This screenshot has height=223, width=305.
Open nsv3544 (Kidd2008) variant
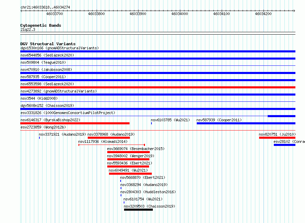(39, 98)
